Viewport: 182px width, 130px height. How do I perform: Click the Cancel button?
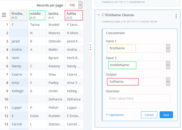point(149,115)
